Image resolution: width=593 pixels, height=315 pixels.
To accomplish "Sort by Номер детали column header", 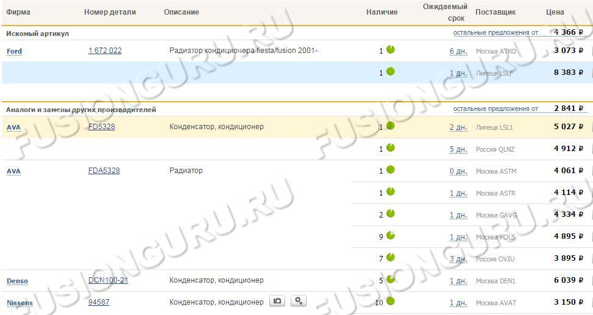I will point(110,12).
